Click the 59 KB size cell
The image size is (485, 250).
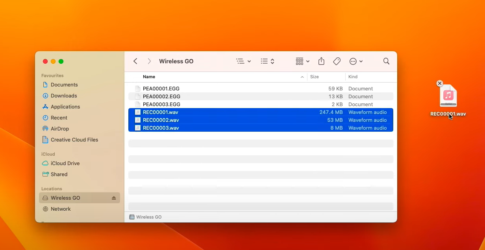click(335, 88)
